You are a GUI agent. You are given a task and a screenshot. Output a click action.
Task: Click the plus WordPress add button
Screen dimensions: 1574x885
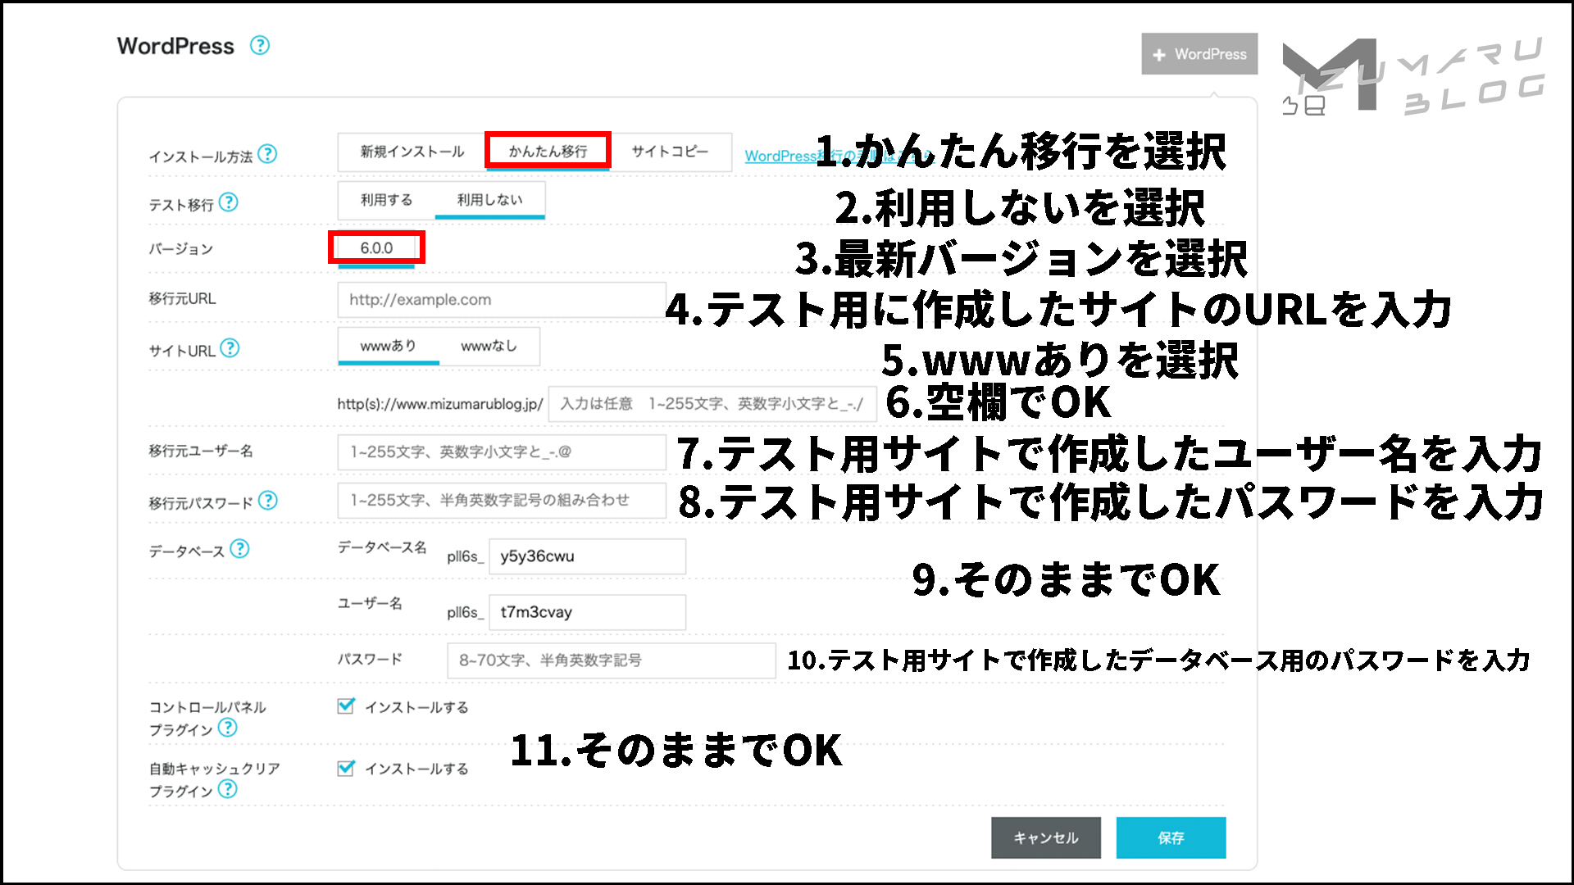pyautogui.click(x=1199, y=54)
